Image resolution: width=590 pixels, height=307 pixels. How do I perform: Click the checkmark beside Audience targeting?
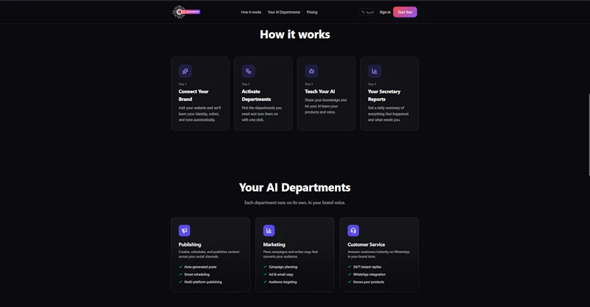pyautogui.click(x=265, y=282)
